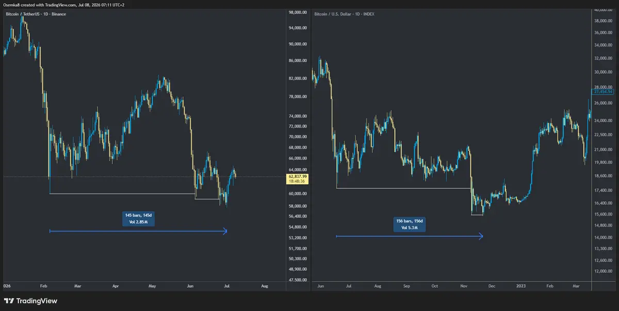
Task: Click the TradingView logo icon
Action: coord(9,301)
